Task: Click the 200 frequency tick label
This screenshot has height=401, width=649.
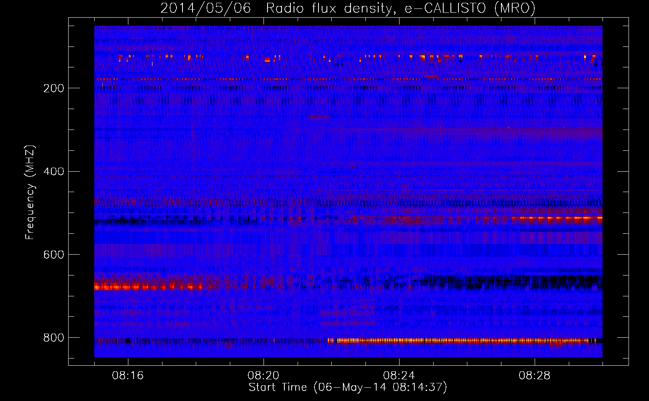Action: pos(54,88)
